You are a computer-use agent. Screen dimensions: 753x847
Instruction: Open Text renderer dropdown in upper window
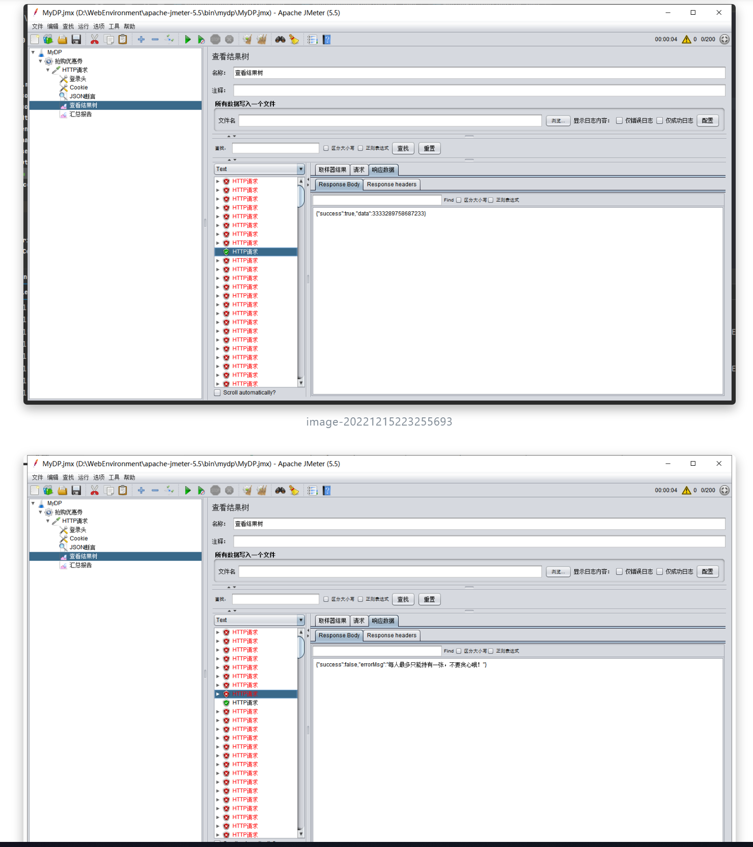click(259, 169)
